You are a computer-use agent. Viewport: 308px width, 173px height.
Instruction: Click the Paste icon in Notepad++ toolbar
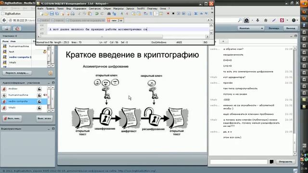[x=90, y=13]
